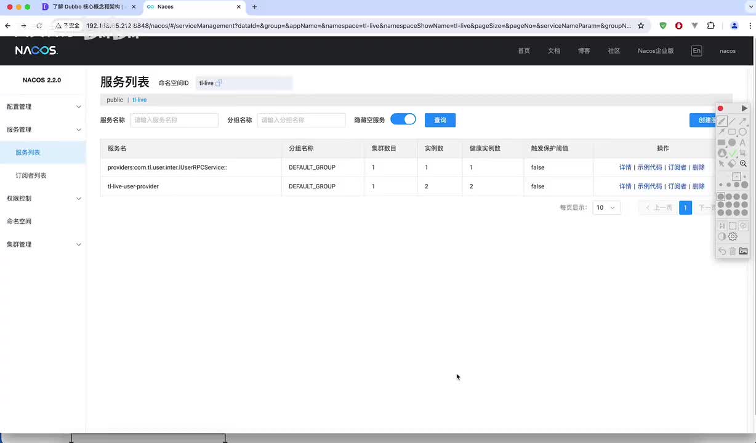
Task: Click the trash icon to clear annotations
Action: point(733,251)
